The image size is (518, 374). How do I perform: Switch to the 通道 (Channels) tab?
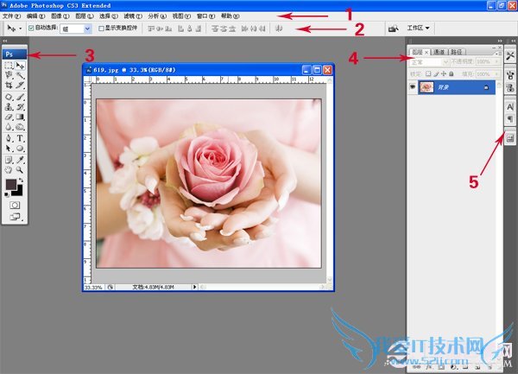tap(440, 53)
